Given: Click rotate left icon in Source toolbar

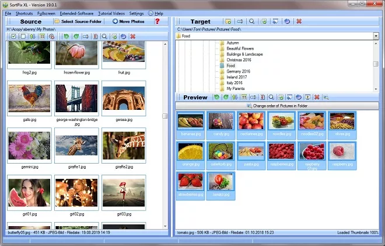Looking at the screenshot, I should 66,36.
